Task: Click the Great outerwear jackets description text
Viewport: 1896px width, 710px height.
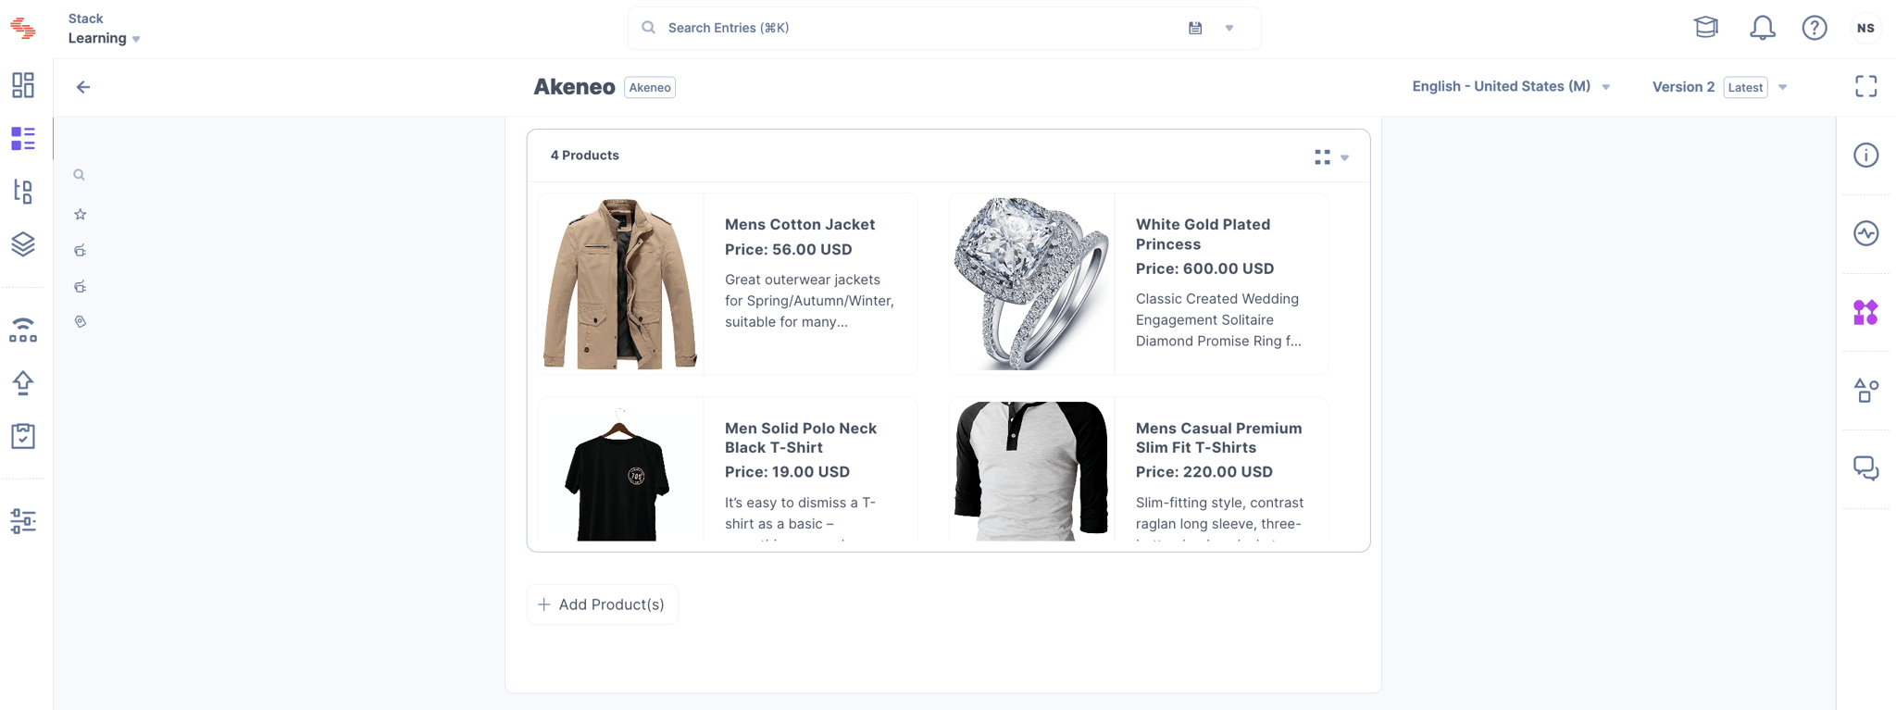Action: pyautogui.click(x=810, y=301)
